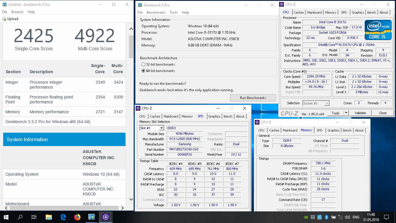Open Action Center notifications
This screenshot has height=223, width=396.
[386, 217]
